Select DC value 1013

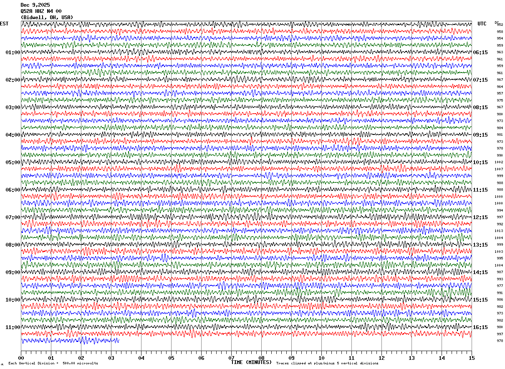tap(499, 231)
